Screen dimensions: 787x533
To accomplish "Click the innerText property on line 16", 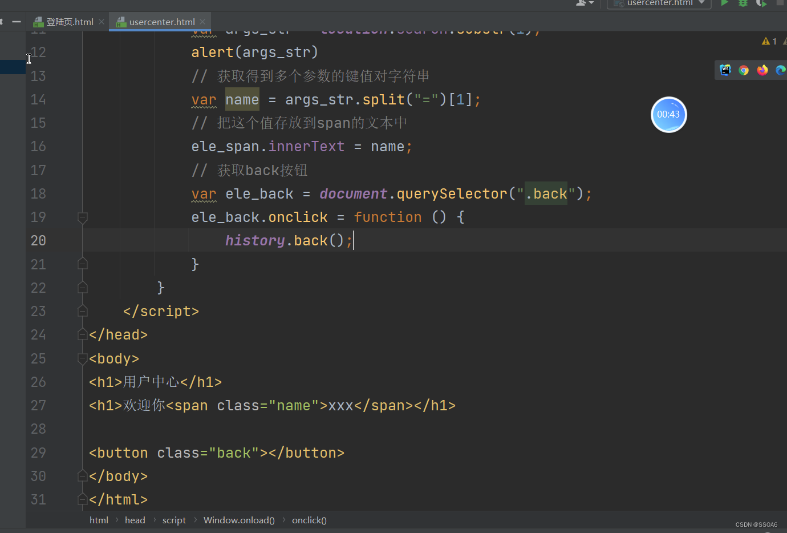I will pos(306,147).
